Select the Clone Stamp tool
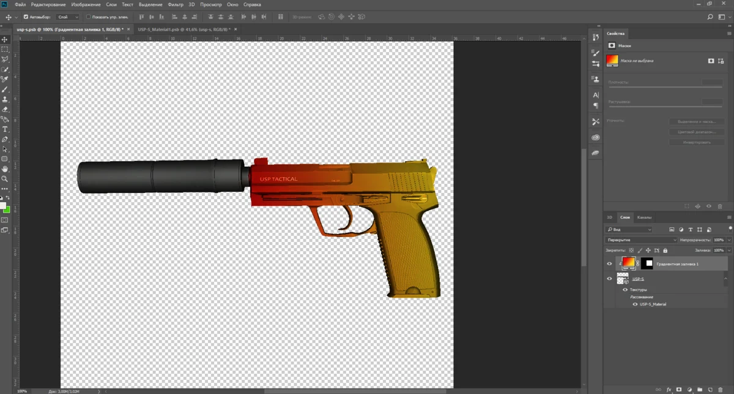The width and height of the screenshot is (734, 394). click(5, 99)
